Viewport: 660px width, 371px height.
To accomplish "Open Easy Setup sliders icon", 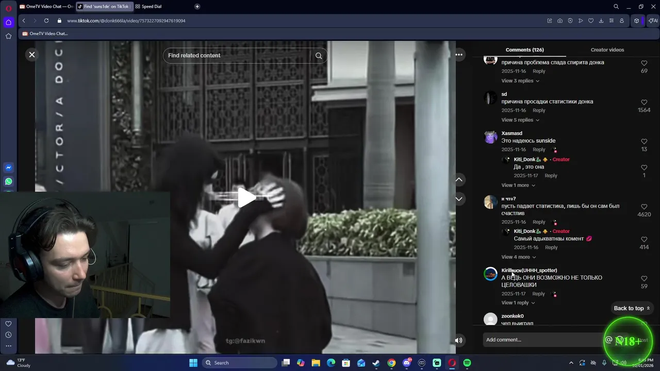I will pos(612,21).
